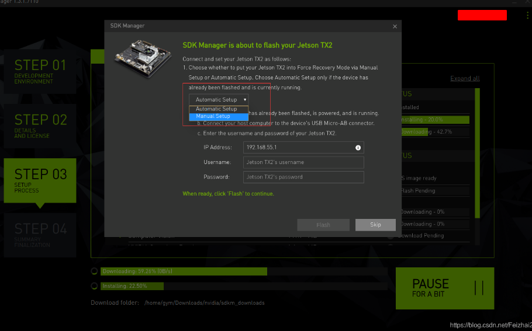This screenshot has height=331, width=532.
Task: Click the 'S image ready' status text
Action: 419,179
